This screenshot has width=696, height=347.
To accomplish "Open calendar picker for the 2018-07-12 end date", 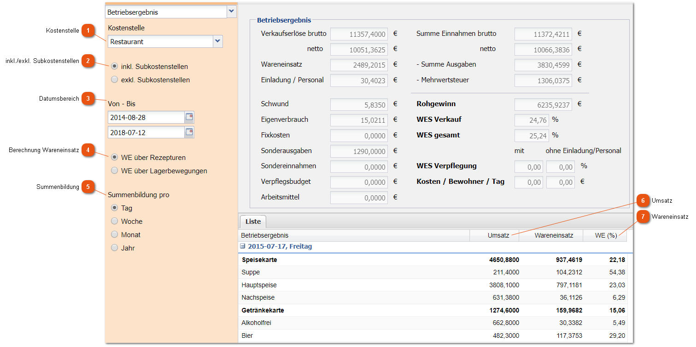I will [x=189, y=132].
